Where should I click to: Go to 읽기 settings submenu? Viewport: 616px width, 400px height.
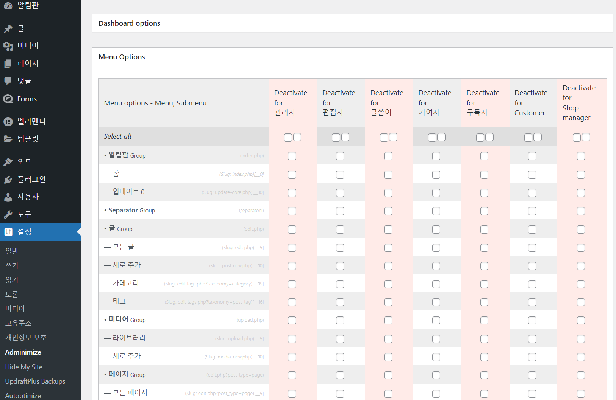click(x=12, y=280)
